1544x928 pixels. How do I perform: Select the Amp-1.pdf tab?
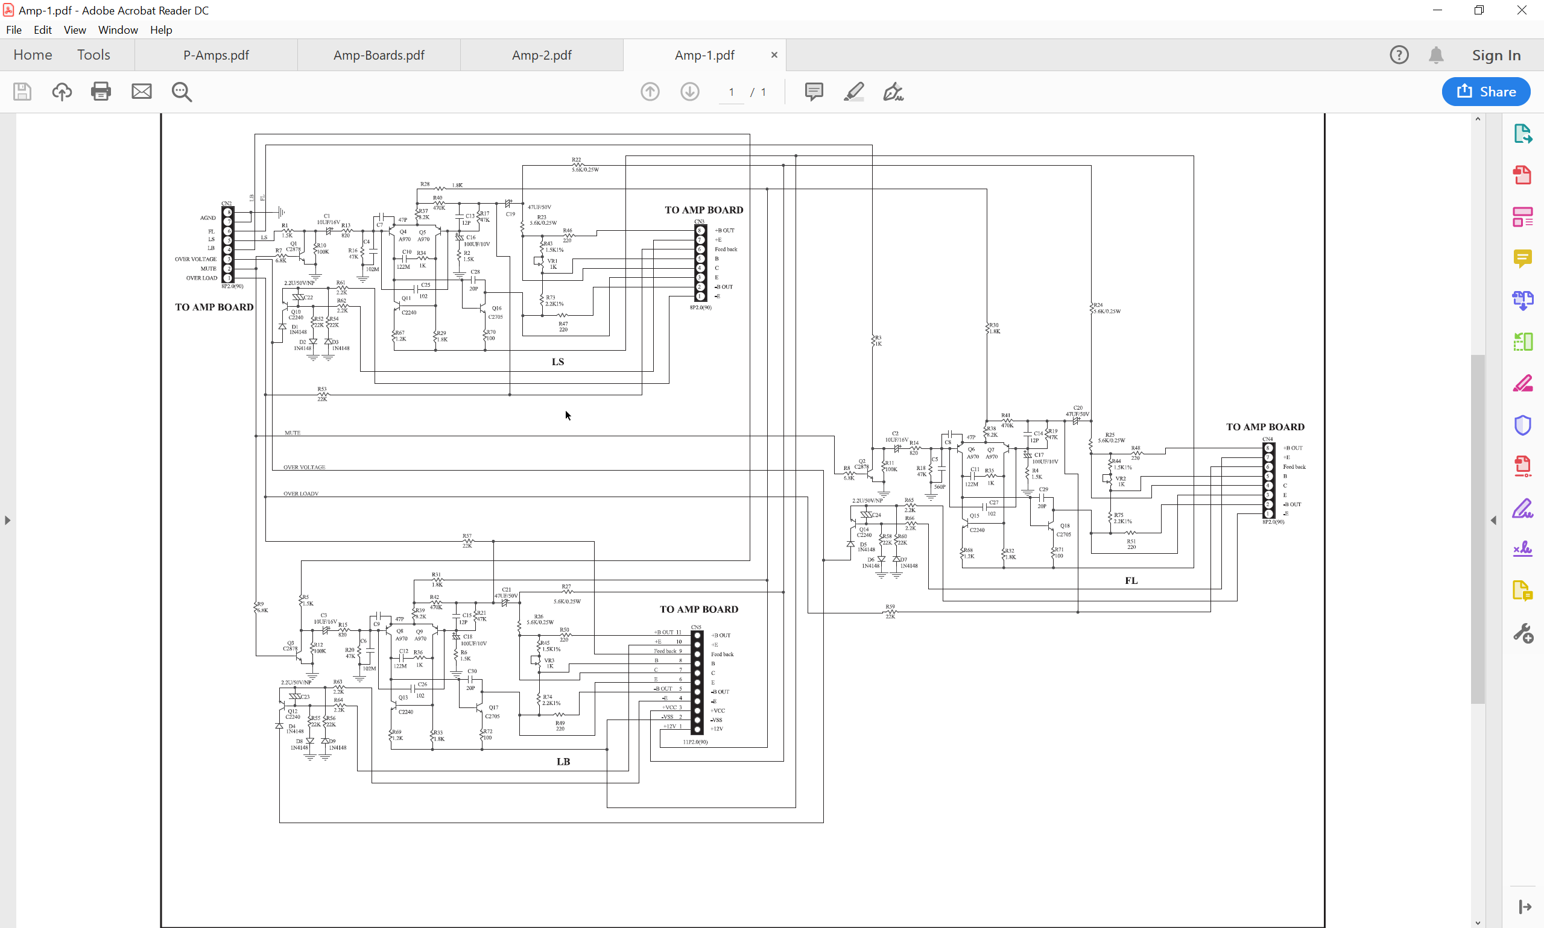click(704, 55)
